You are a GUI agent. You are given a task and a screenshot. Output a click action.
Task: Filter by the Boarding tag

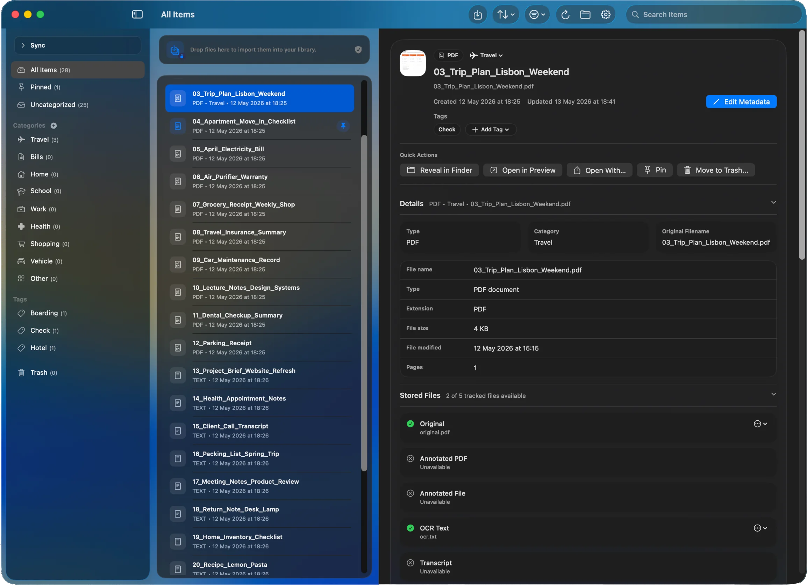click(78, 313)
